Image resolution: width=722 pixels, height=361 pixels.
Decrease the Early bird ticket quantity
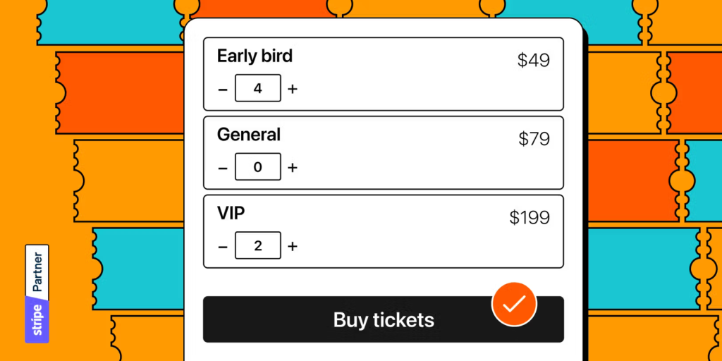click(x=223, y=90)
